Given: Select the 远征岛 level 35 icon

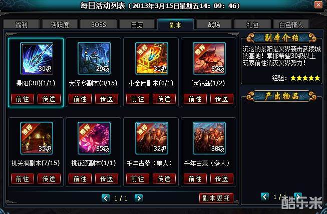Looking at the screenshot, I should tap(209, 58).
